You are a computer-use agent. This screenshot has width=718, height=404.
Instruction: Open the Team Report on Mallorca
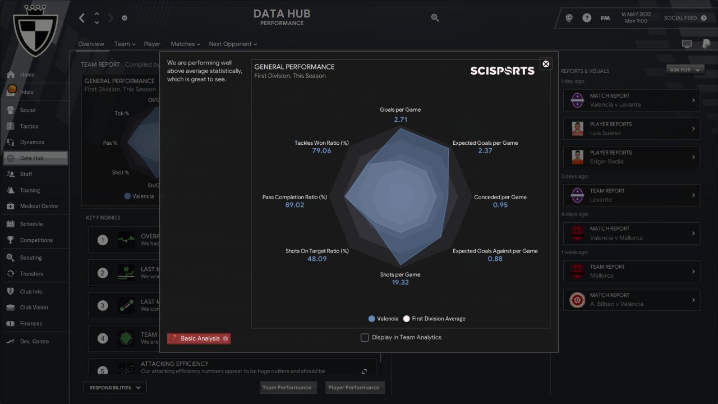coord(632,271)
